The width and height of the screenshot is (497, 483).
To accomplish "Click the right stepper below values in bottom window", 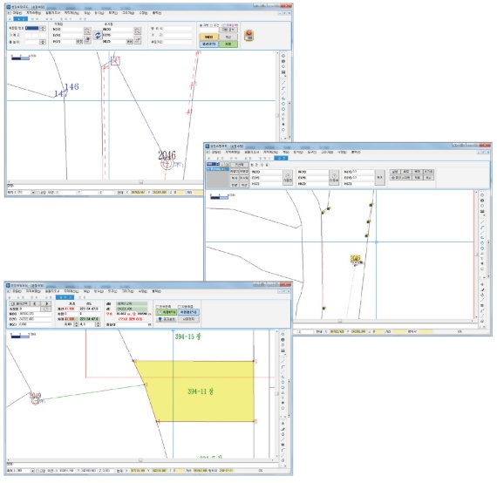I will pyautogui.click(x=98, y=324).
